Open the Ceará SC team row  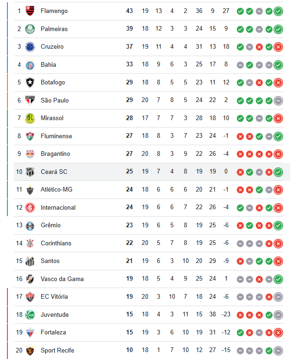[148, 172]
